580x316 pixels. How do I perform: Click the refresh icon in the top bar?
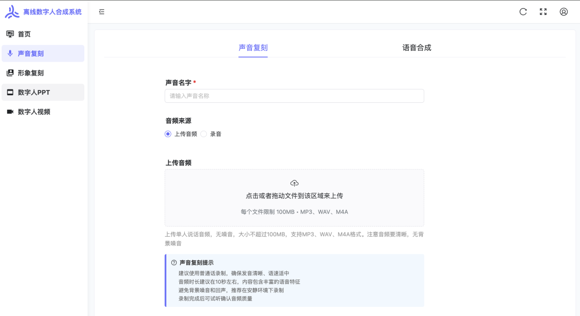pos(524,11)
